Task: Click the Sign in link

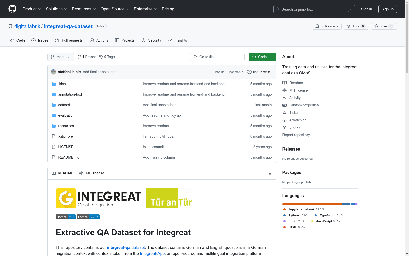Action: [367, 9]
